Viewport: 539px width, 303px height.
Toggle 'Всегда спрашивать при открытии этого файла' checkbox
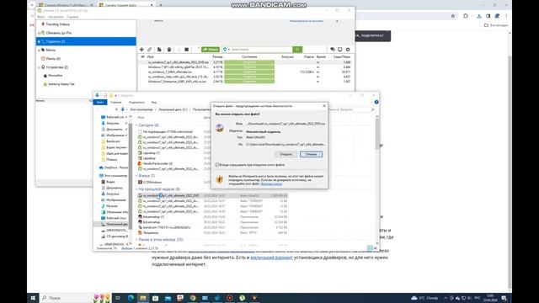217,165
